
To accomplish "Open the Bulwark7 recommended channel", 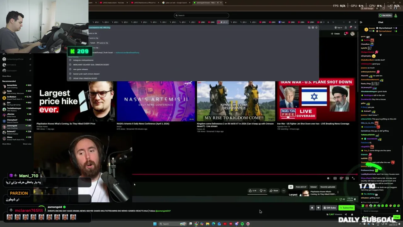I will [x=17, y=132].
